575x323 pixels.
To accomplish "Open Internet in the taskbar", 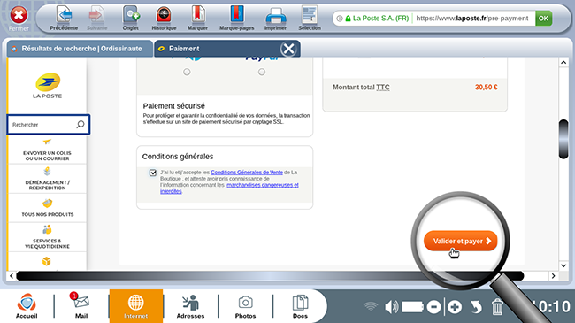I will (135, 306).
